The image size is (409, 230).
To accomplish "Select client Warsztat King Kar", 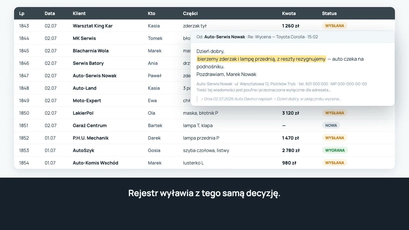I will pyautogui.click(x=93, y=26).
